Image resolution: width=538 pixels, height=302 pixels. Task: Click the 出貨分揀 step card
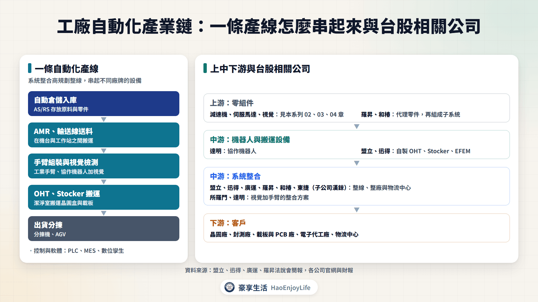coord(104,228)
